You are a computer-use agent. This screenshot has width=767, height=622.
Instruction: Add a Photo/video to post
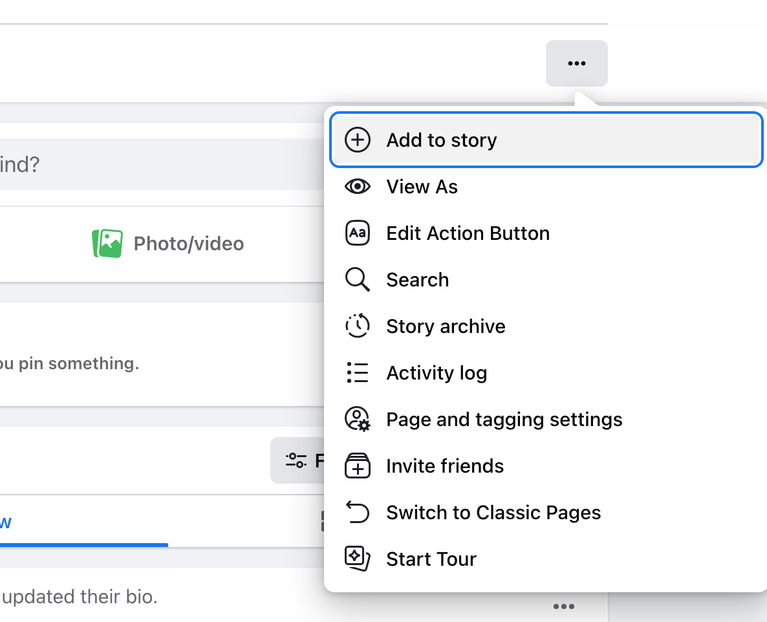pos(168,244)
